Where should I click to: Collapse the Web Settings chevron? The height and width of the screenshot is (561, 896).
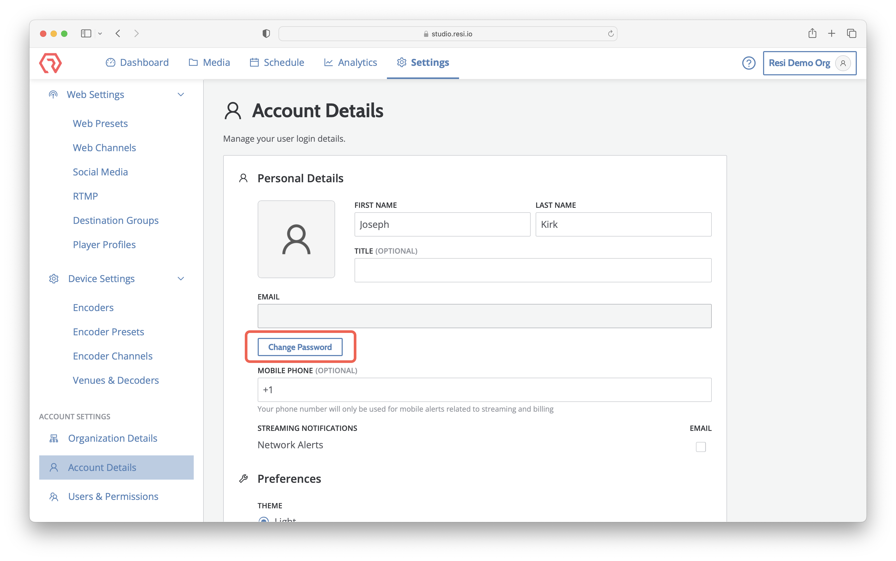[181, 95]
